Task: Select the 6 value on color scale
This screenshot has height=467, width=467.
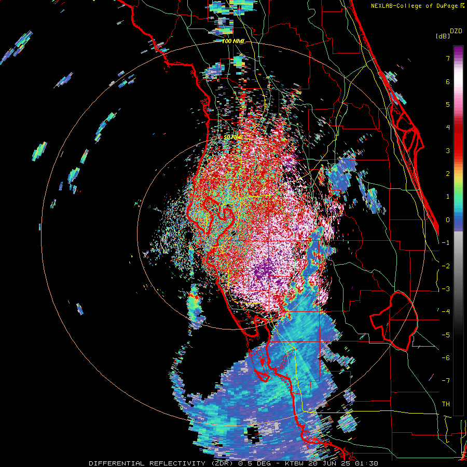Action: click(448, 81)
